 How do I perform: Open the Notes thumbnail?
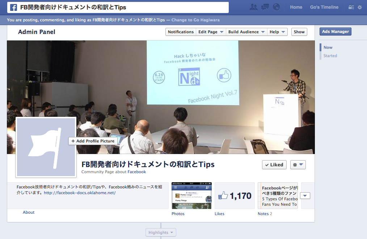point(278,196)
